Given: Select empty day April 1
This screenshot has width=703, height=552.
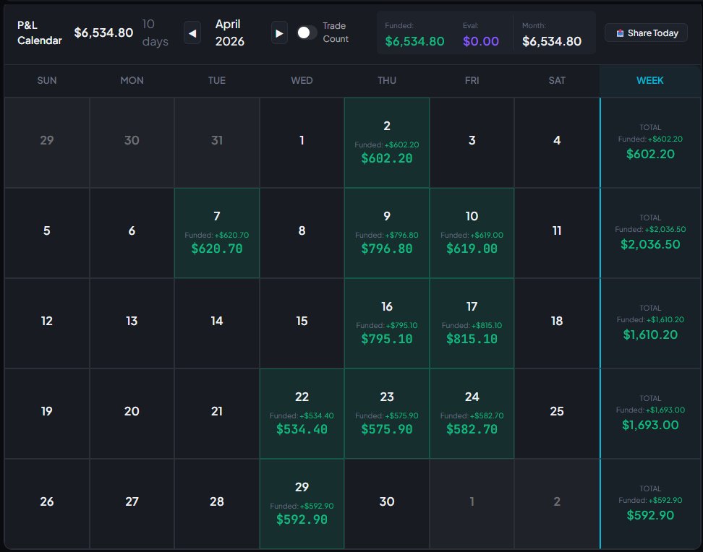Looking at the screenshot, I should click(x=302, y=142).
